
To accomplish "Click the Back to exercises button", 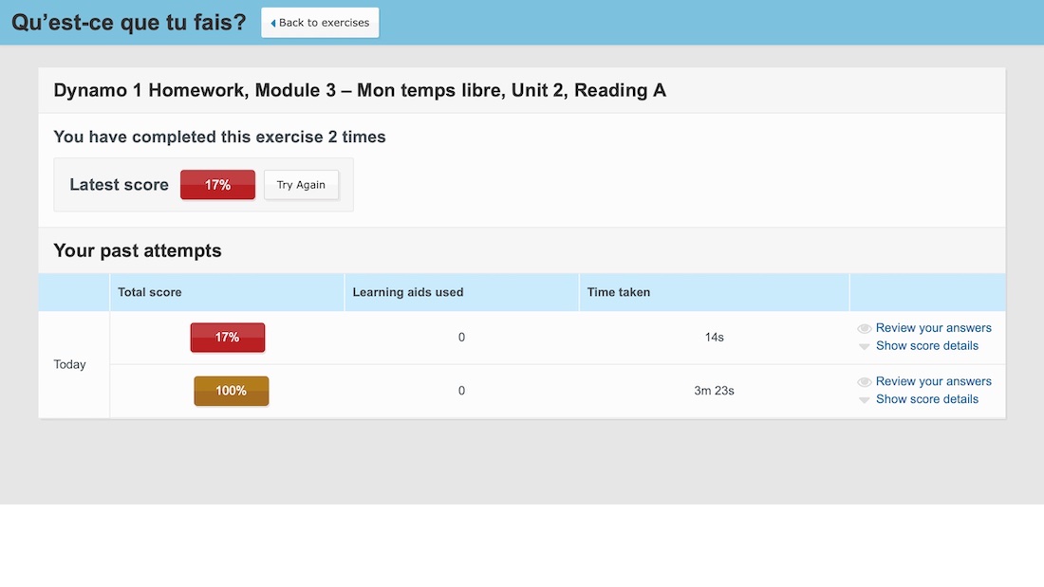I will coord(319,22).
